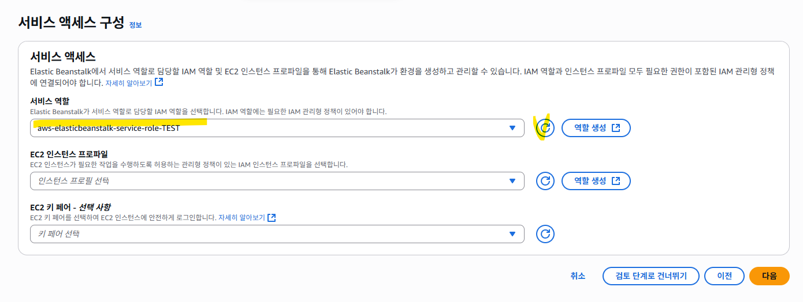Click 역할 생성 button for EC2 instance profile

(x=596, y=181)
